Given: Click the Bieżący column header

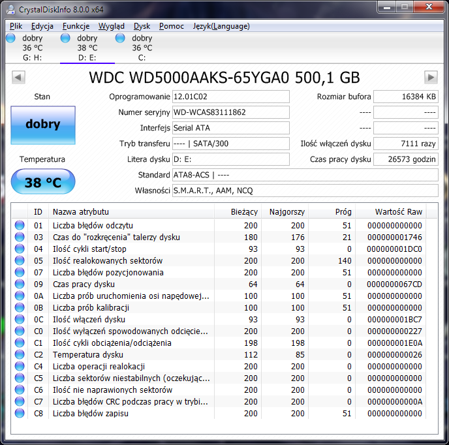Looking at the screenshot, I should [x=238, y=212].
